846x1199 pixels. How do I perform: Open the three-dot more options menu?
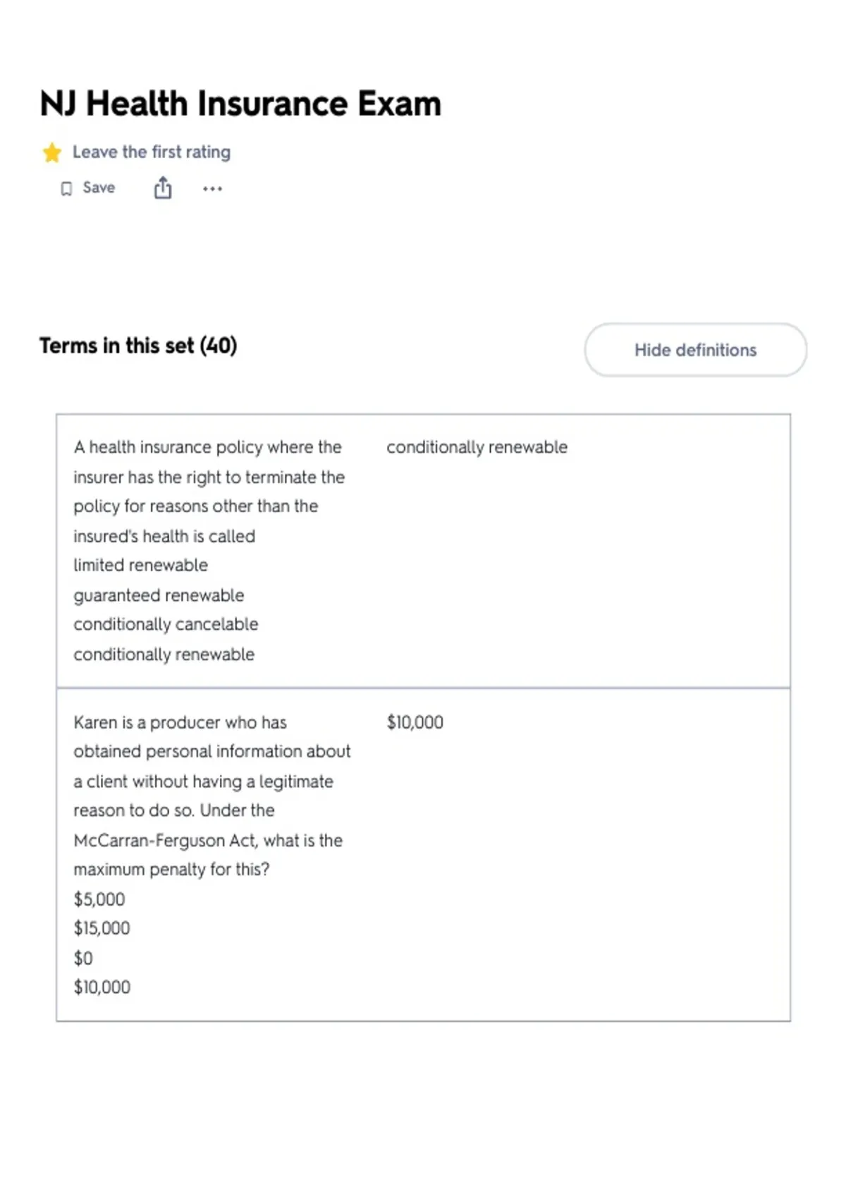212,188
